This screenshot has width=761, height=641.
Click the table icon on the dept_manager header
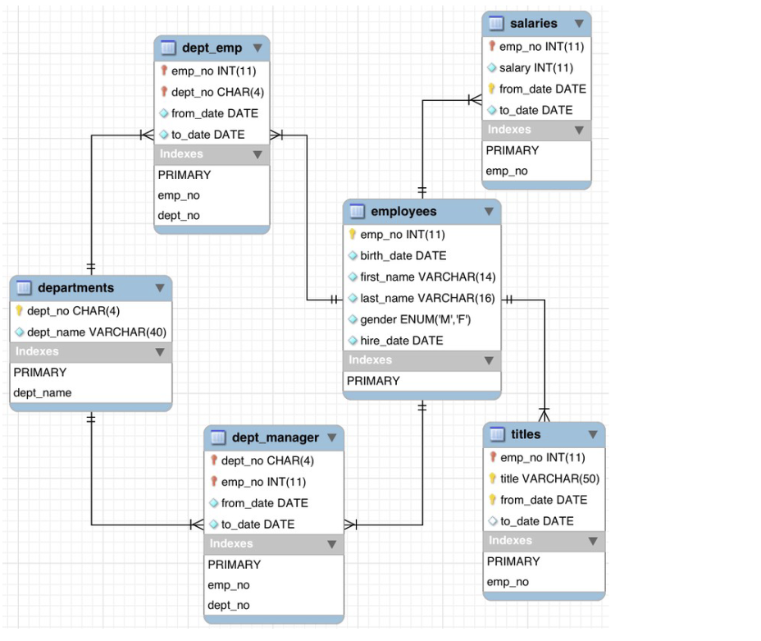217,437
